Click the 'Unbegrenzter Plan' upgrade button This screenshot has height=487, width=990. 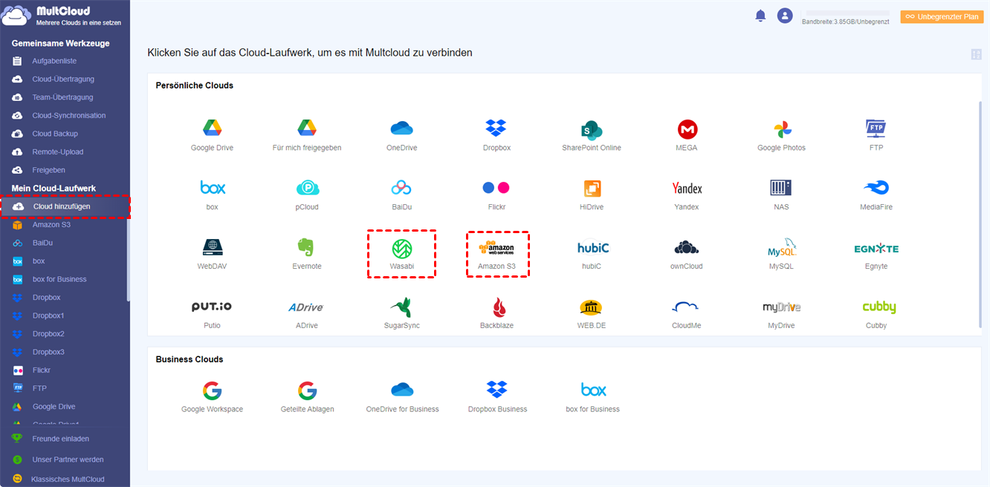click(942, 16)
